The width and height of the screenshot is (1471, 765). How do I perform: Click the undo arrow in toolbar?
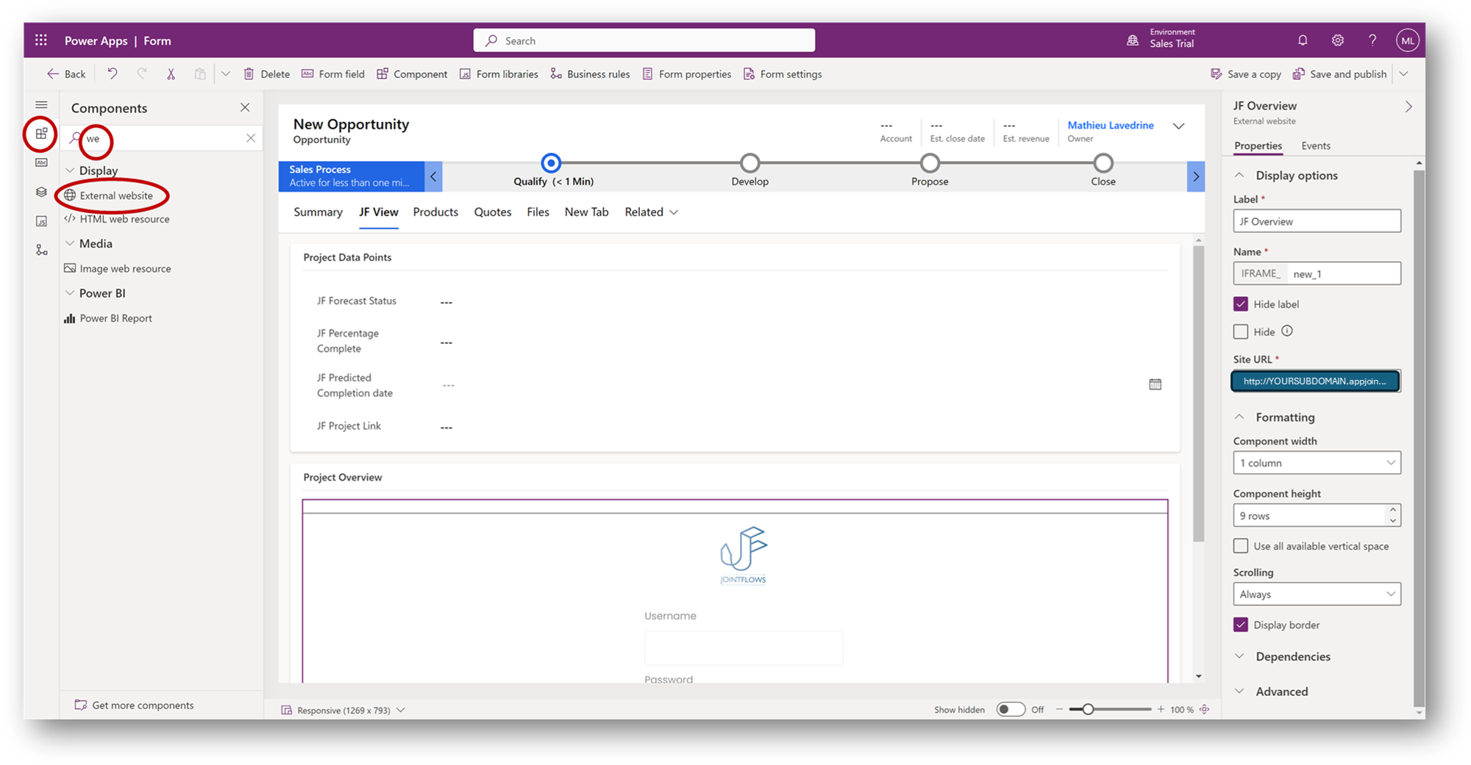113,73
